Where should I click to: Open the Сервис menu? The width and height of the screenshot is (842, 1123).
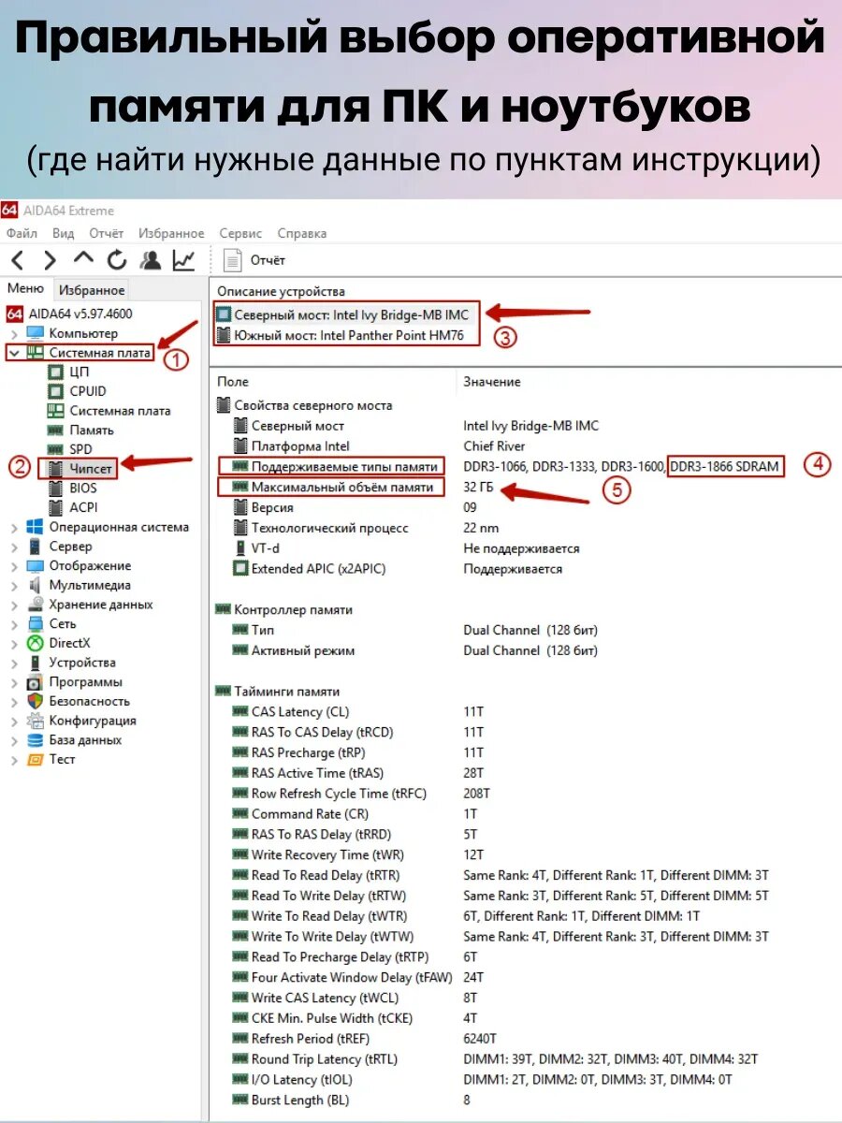coord(240,233)
